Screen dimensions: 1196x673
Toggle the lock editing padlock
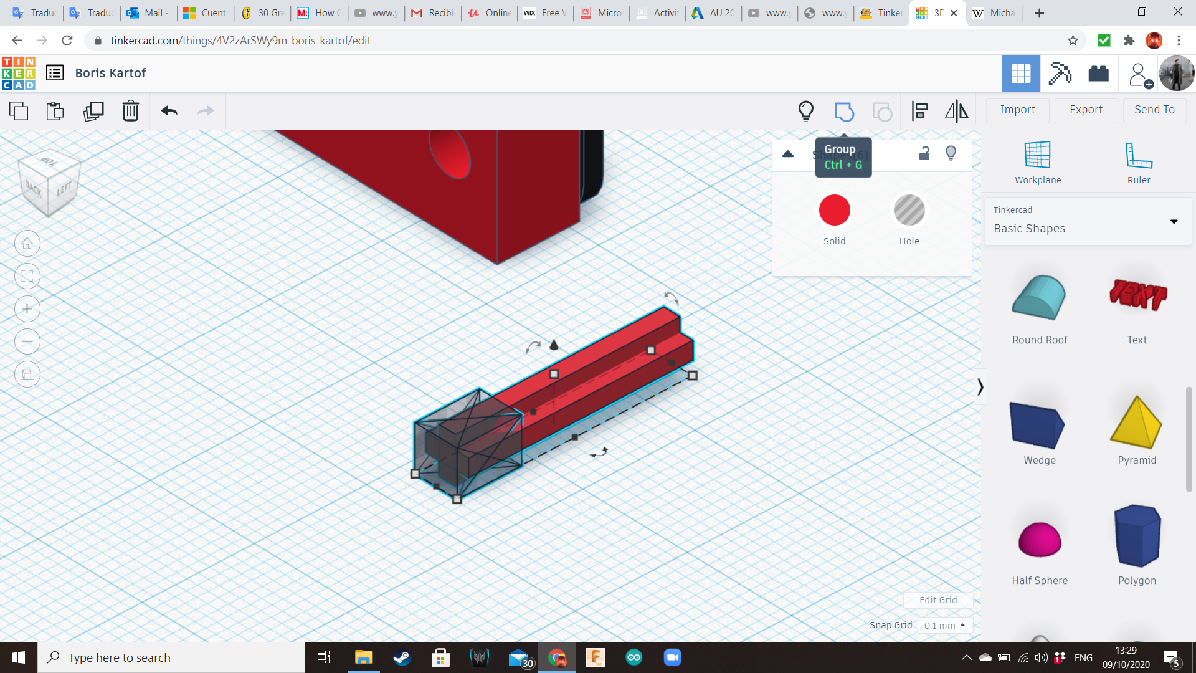point(924,153)
